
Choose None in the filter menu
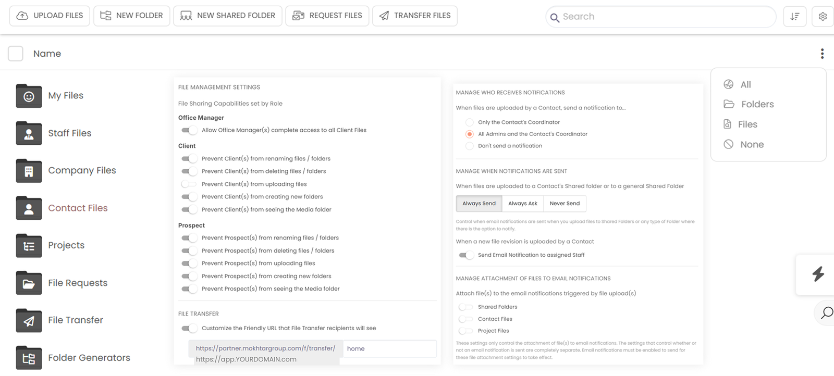click(x=751, y=145)
